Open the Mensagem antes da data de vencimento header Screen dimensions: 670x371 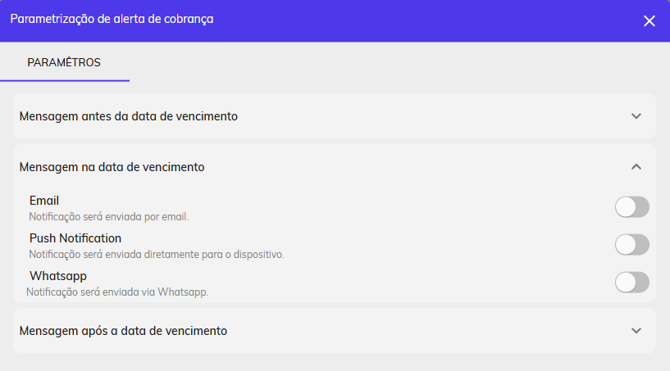(334, 116)
